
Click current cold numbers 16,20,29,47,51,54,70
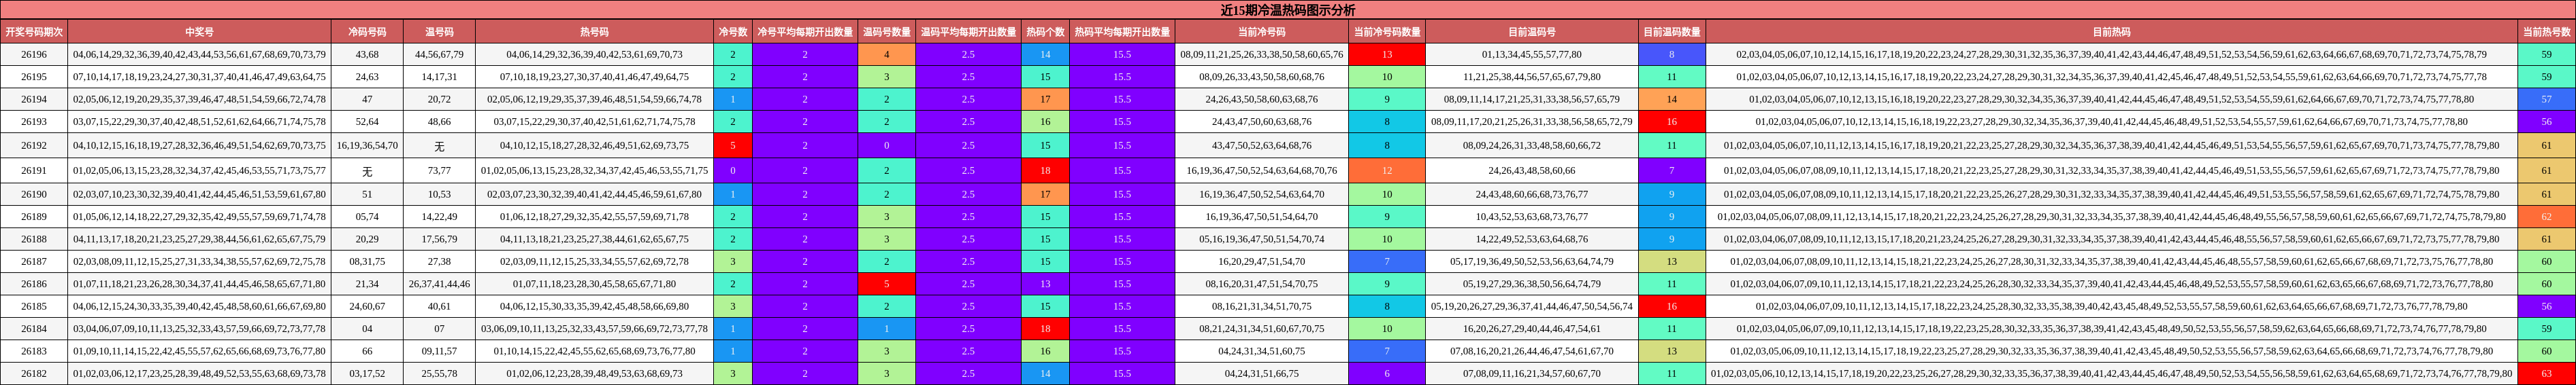click(x=1261, y=261)
